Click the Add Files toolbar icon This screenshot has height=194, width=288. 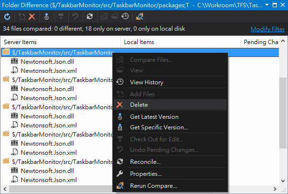22,16
